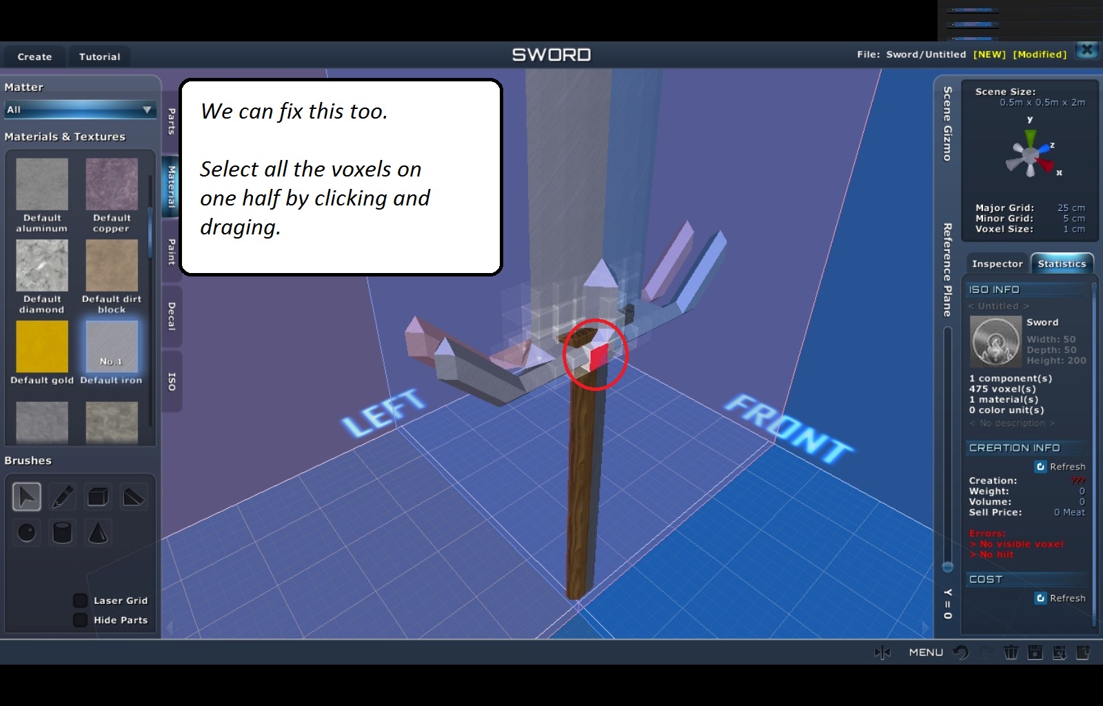Click the red highlighted voxel on the sword
Viewport: 1103px width, 706px height.
tap(598, 356)
